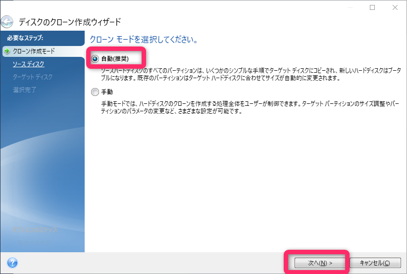
Task: Click the 選択完了 step in sidebar
Action: [x=25, y=90]
